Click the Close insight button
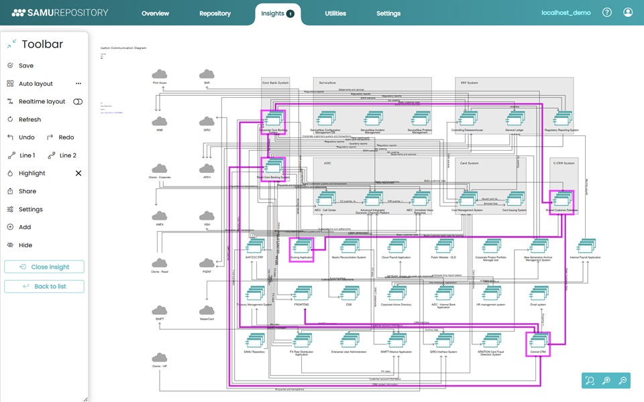 pyautogui.click(x=44, y=267)
